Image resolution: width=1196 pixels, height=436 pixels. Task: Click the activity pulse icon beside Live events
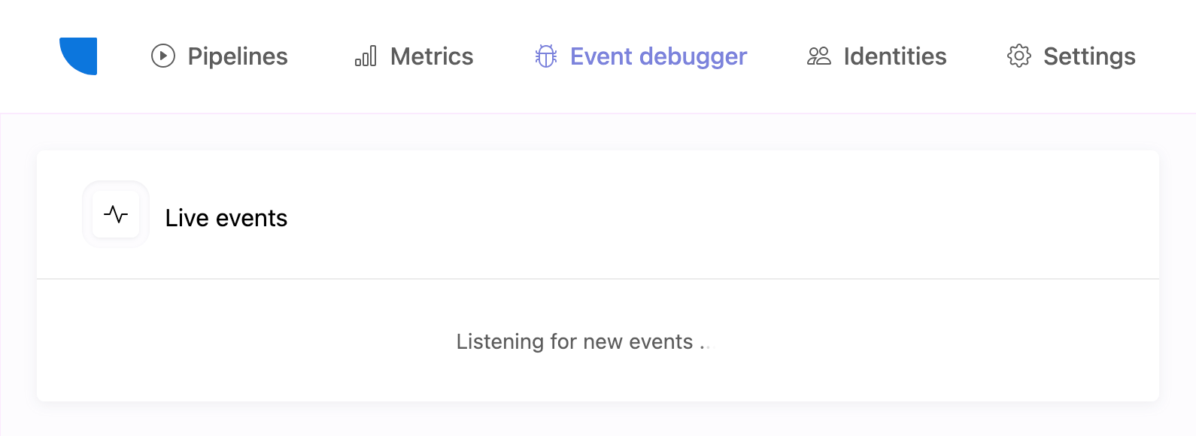(116, 214)
